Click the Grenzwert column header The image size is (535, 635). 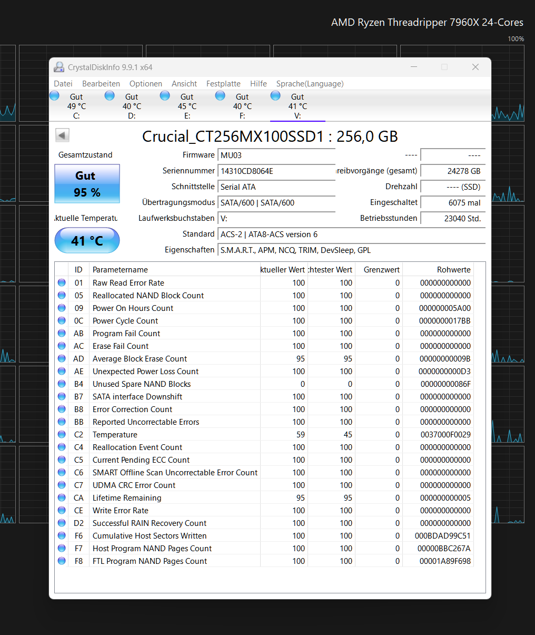(379, 270)
